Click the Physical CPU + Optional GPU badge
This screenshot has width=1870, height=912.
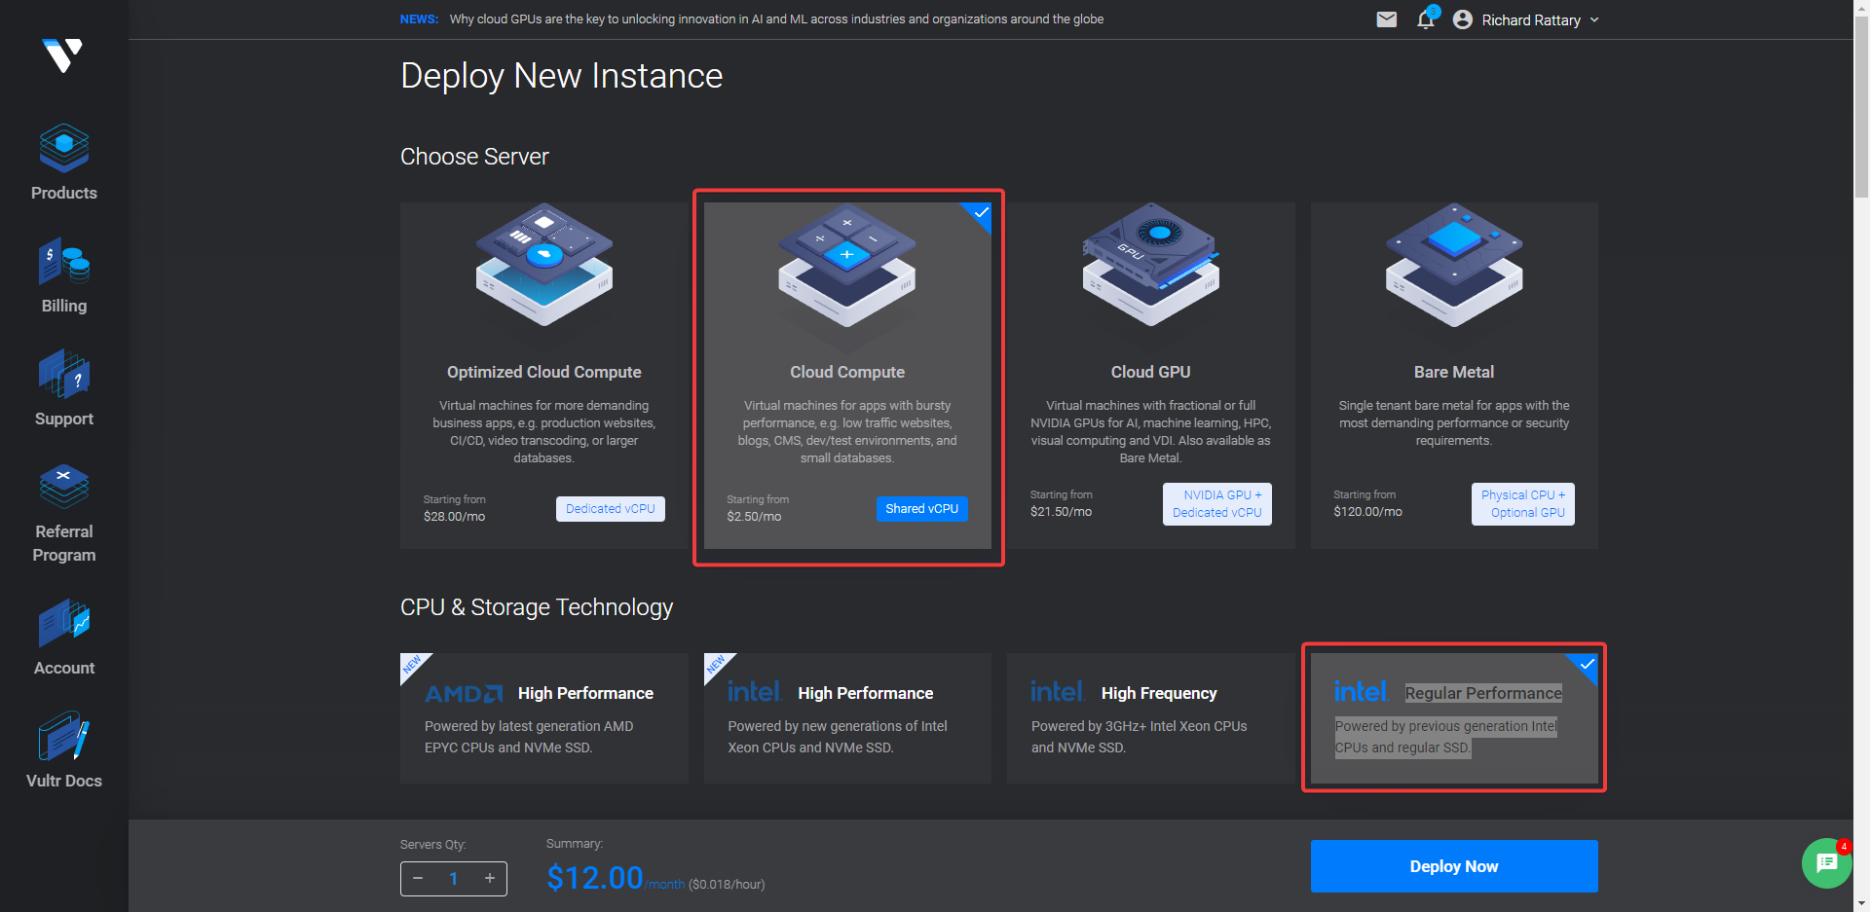point(1523,504)
